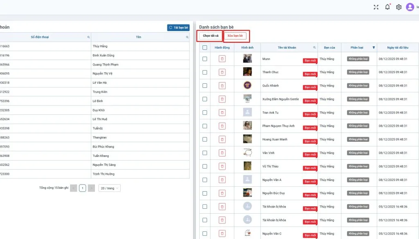Screen dimensions: 419x239
Task: Select the checkbox for Vân Vinh row
Action: pyautogui.click(x=205, y=153)
